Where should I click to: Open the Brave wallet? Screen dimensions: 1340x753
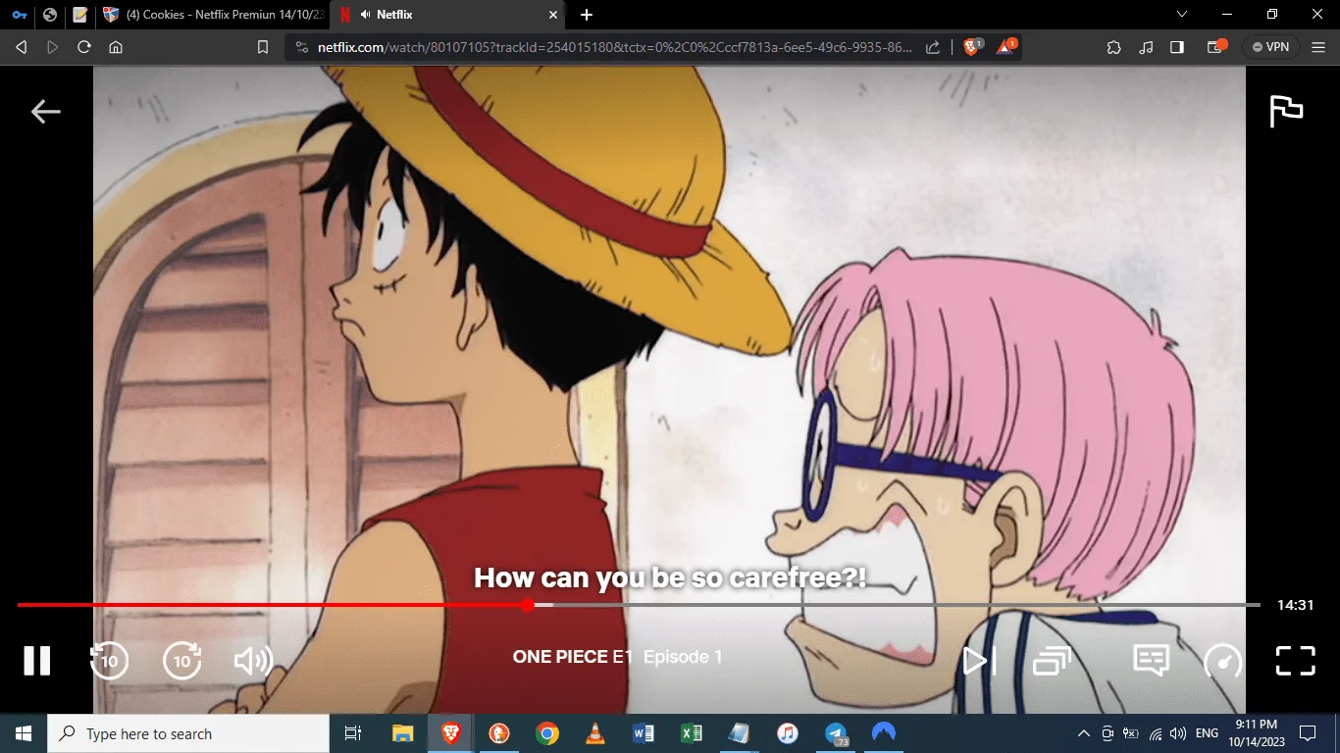click(x=1216, y=46)
